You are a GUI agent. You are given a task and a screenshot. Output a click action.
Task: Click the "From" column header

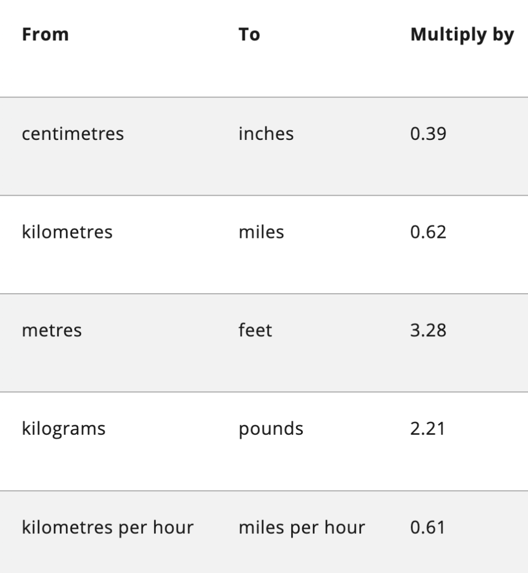coord(45,35)
